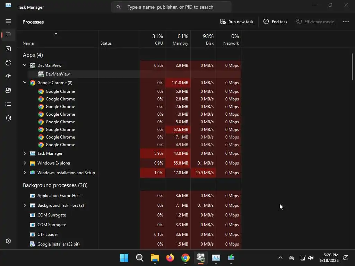Click the Windows Explorer folder icon

click(33, 163)
